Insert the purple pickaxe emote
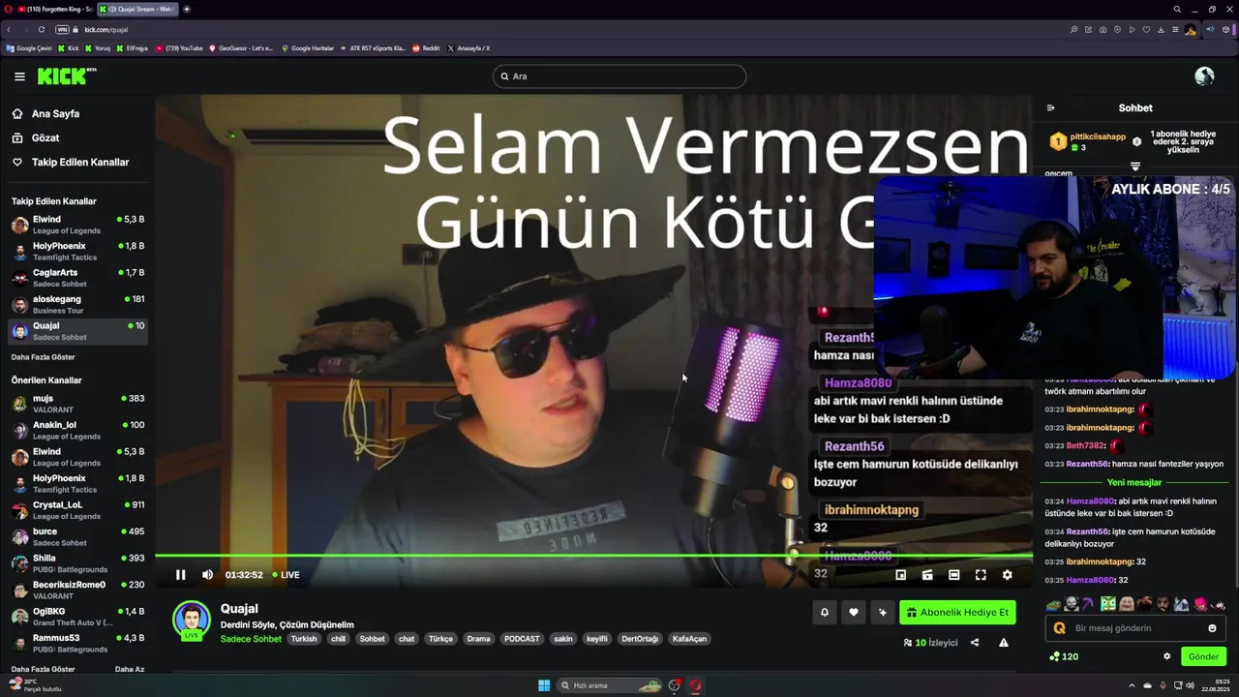Image resolution: width=1239 pixels, height=697 pixels. [x=1089, y=604]
